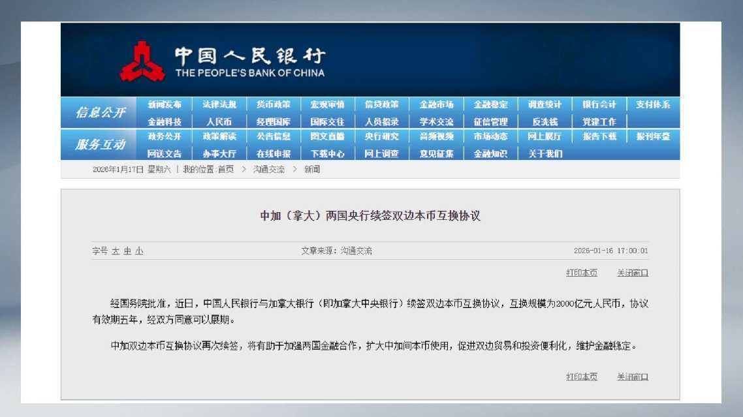Viewport: 743px width, 417px height.
Task: Click the top 打印本页 link
Action: tap(581, 273)
